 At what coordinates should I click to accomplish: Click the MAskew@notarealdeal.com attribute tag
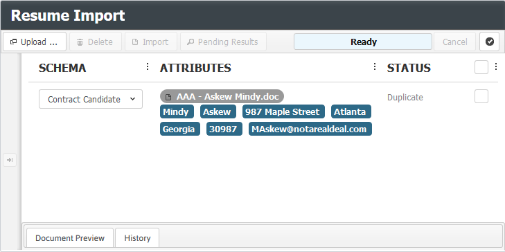[310, 129]
